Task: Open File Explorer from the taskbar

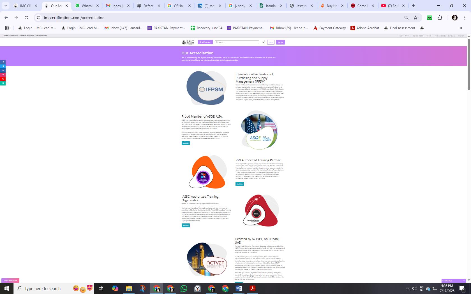Action: pyautogui.click(x=129, y=288)
